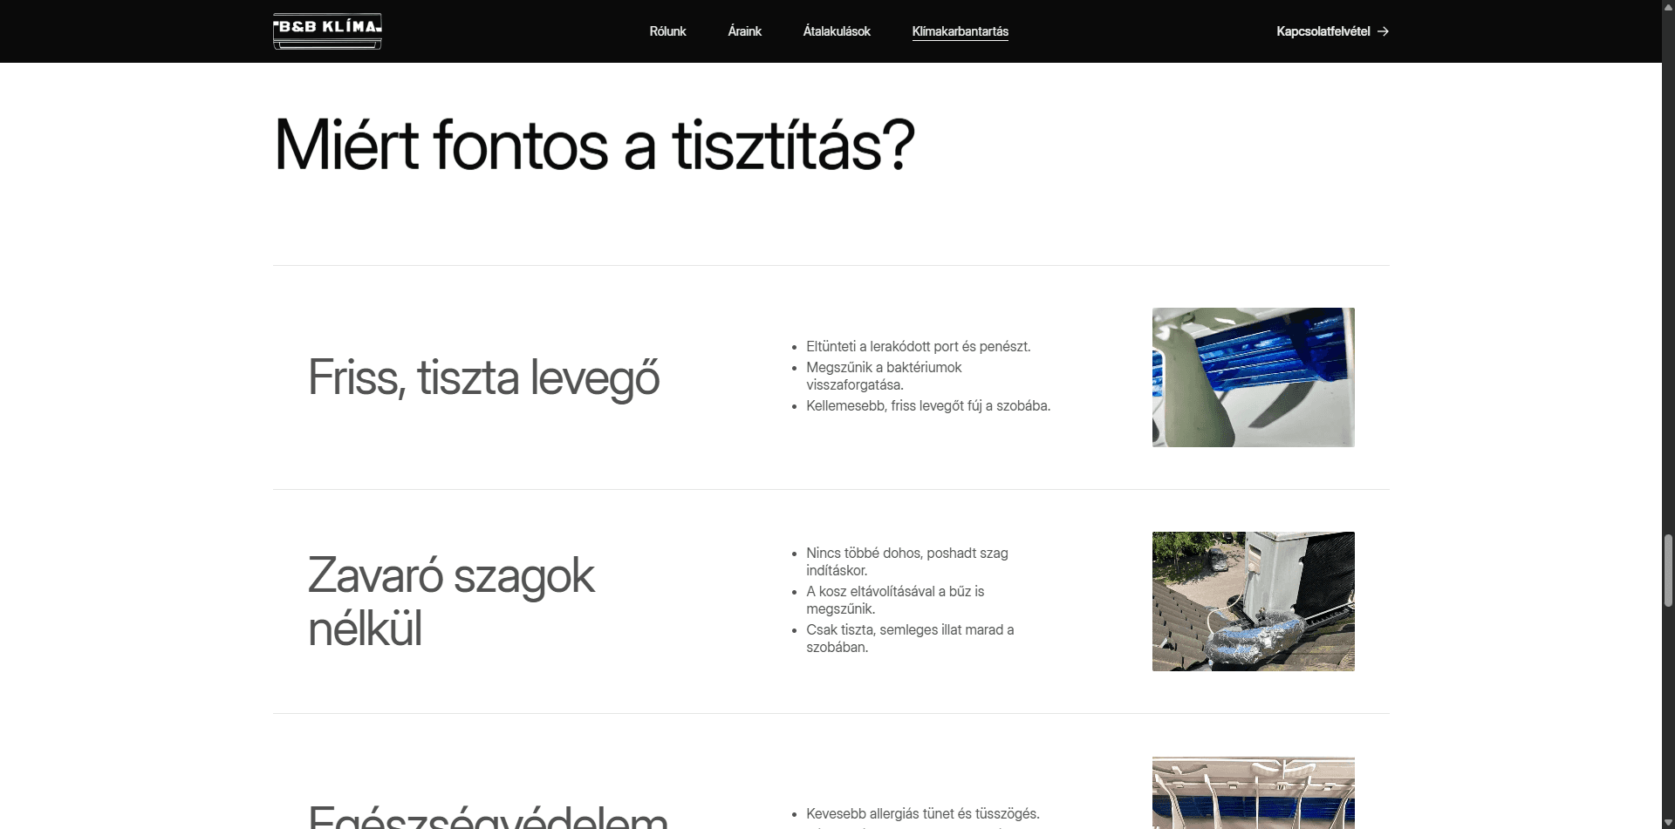The width and height of the screenshot is (1675, 829).
Task: Click 'Kellemesebb, friss levegőt fúj a szobába.'
Action: 928,405
